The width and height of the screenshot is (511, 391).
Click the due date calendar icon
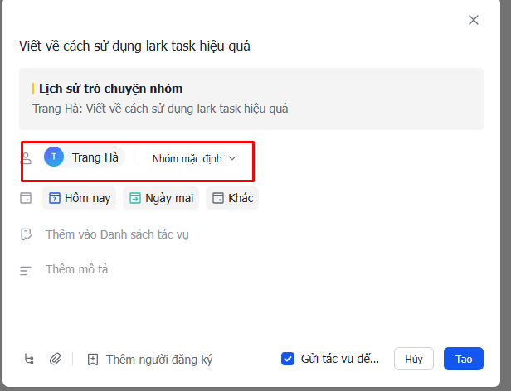pyautogui.click(x=26, y=198)
